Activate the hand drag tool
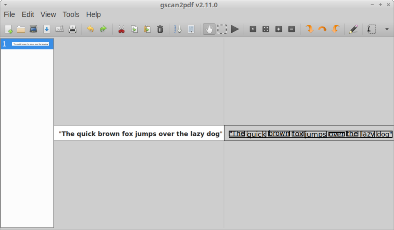The width and height of the screenshot is (394, 230). 209,29
